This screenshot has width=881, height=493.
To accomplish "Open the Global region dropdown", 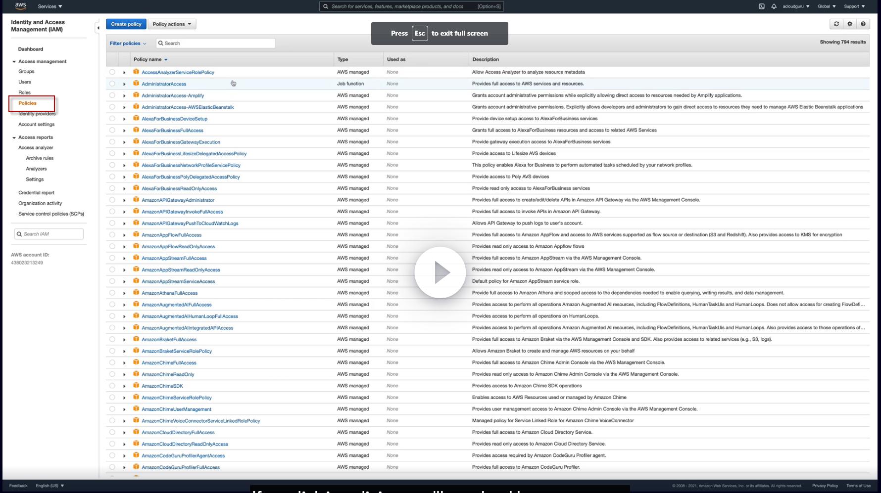I will [827, 6].
